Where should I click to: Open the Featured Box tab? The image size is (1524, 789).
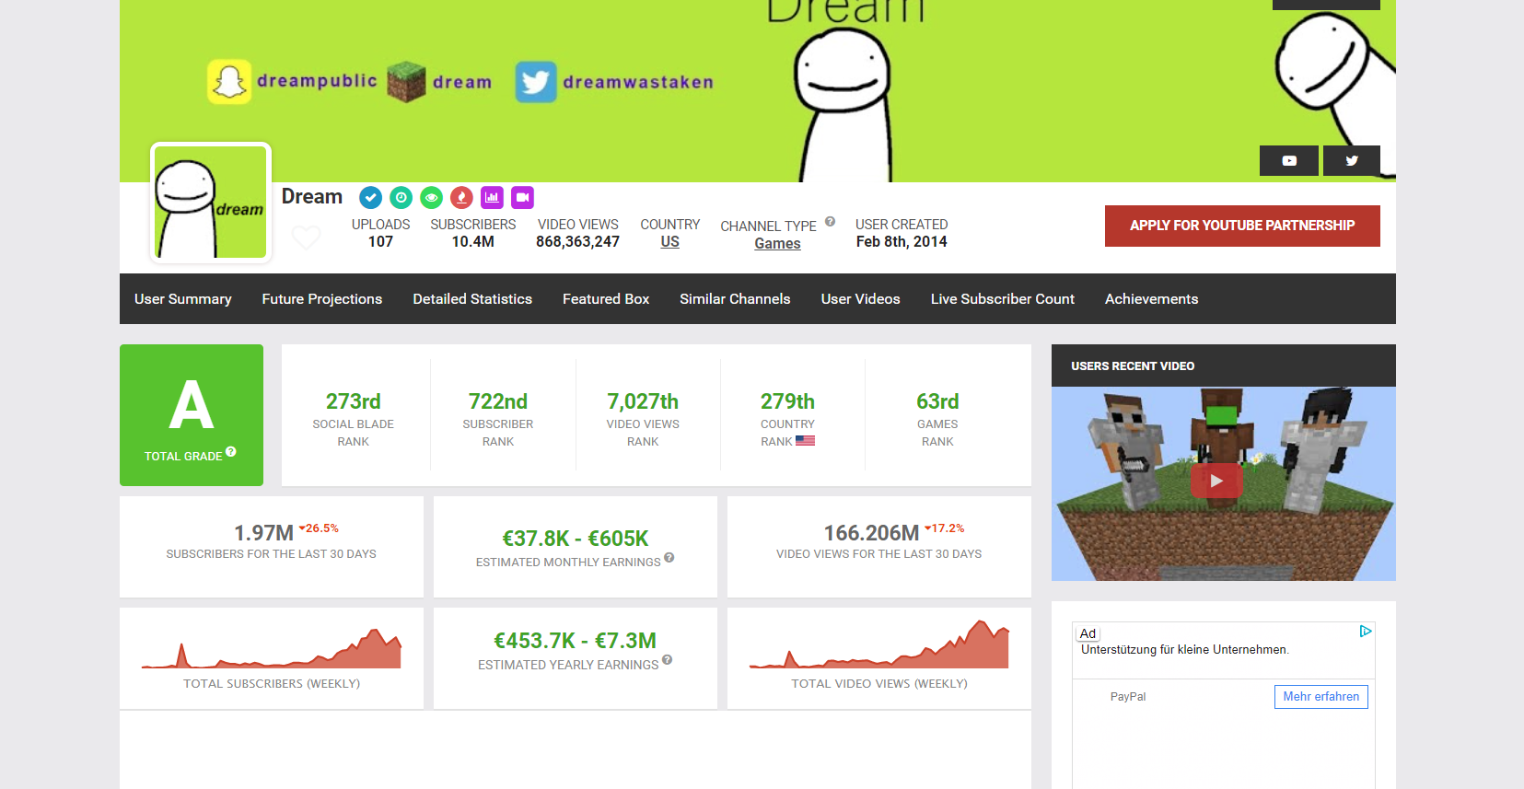click(606, 299)
